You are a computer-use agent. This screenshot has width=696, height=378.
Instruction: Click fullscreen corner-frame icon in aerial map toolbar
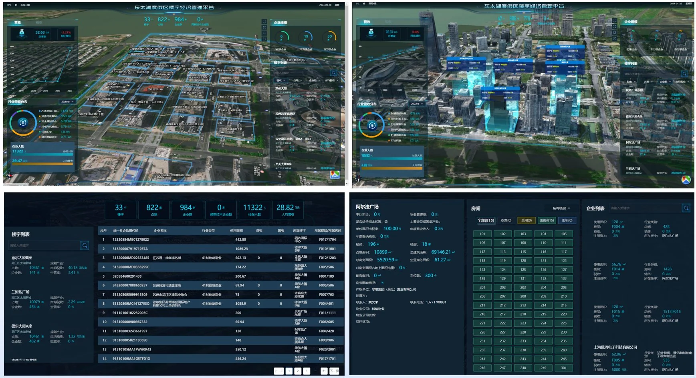tap(264, 21)
